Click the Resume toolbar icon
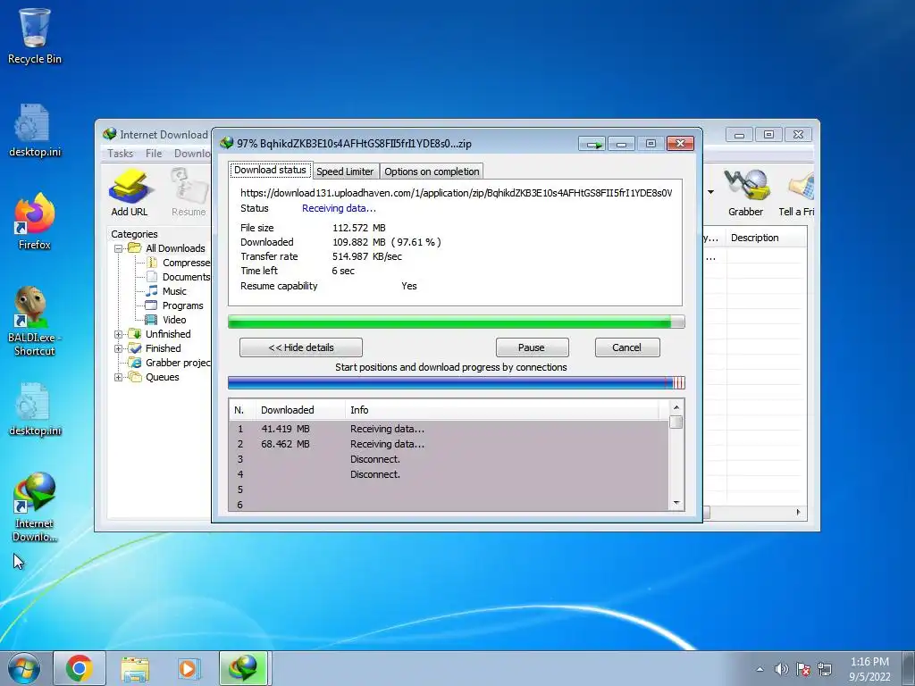The image size is (915, 686). click(189, 193)
